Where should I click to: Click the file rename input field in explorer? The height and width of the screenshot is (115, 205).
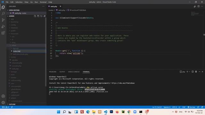pyautogui.click(x=29, y=51)
